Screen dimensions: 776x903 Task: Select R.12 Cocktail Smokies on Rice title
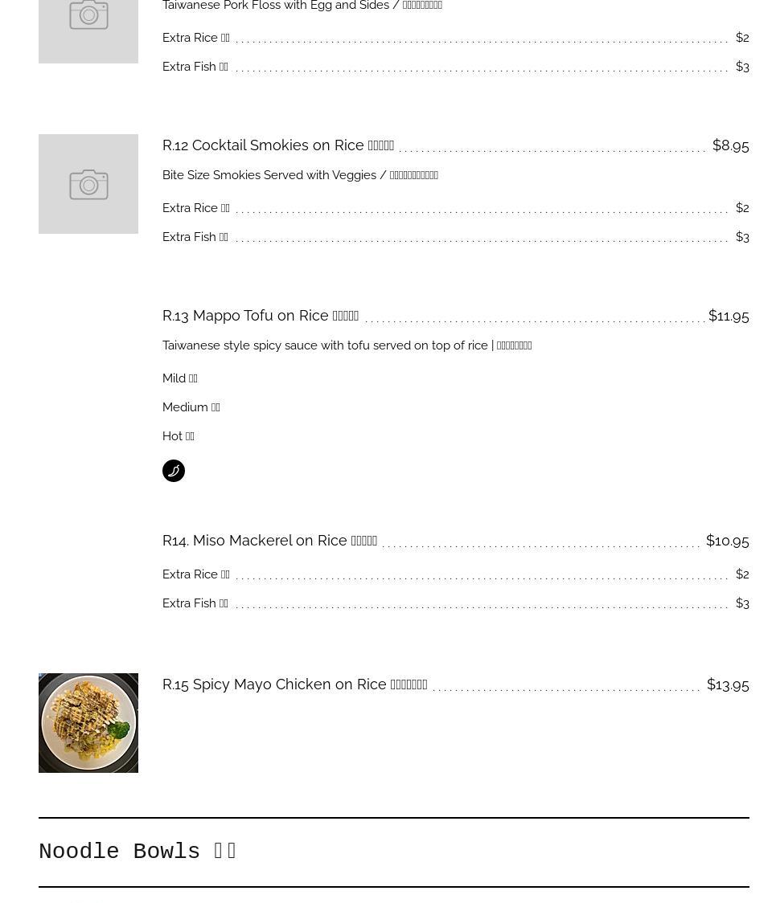click(x=277, y=145)
